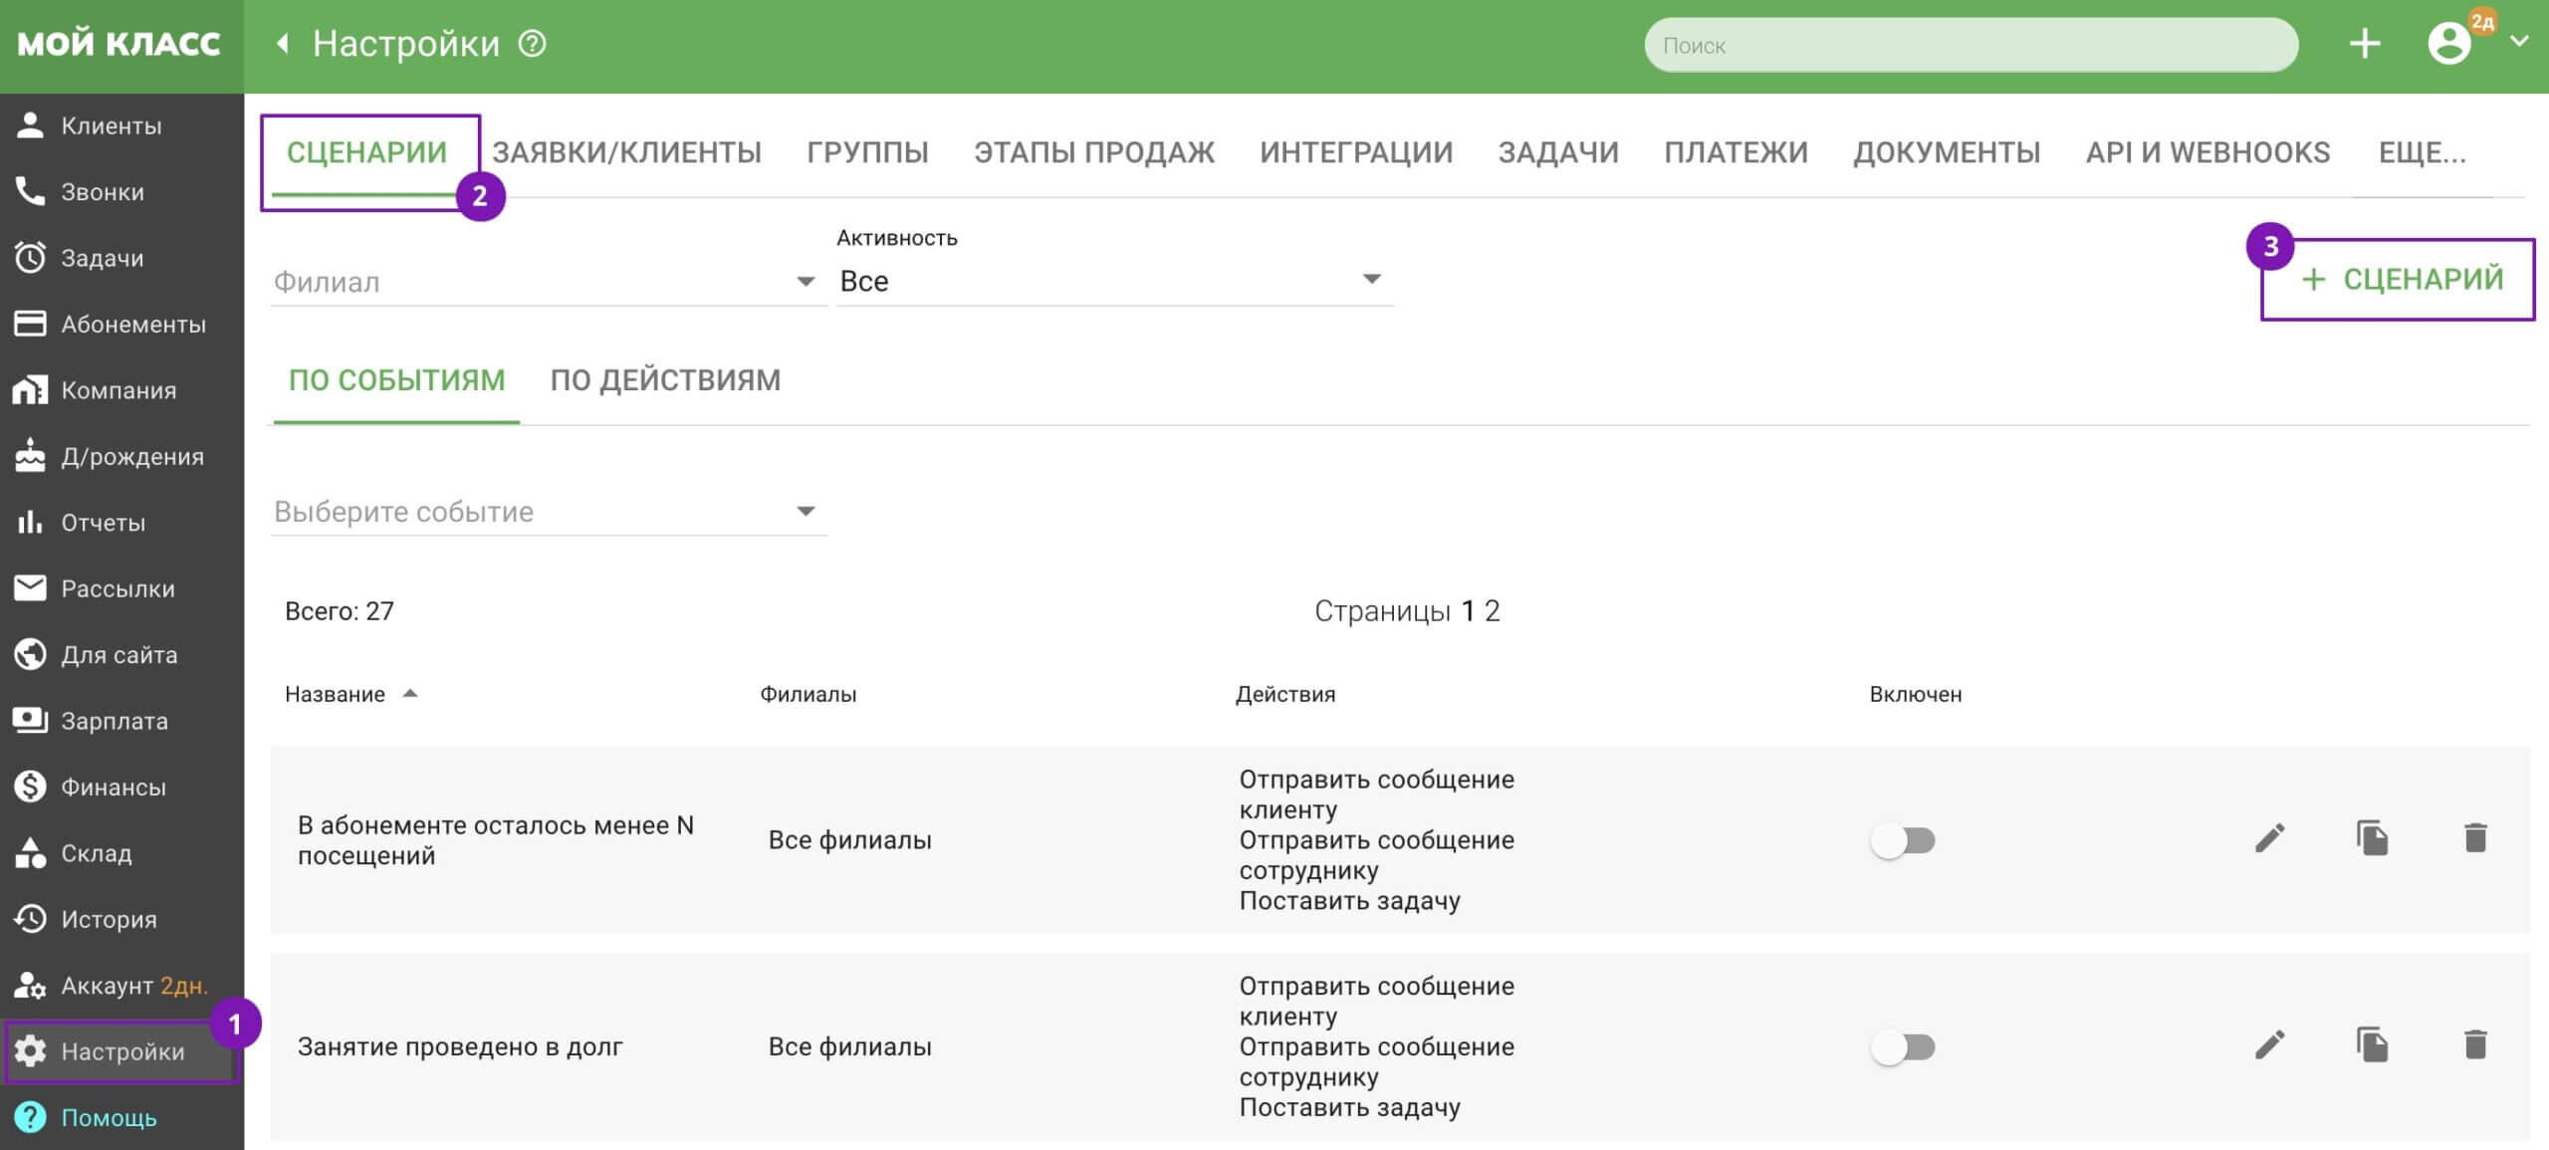Viewport: 2549px width, 1150px height.
Task: Open Выберите событие dropdown
Action: click(x=548, y=512)
